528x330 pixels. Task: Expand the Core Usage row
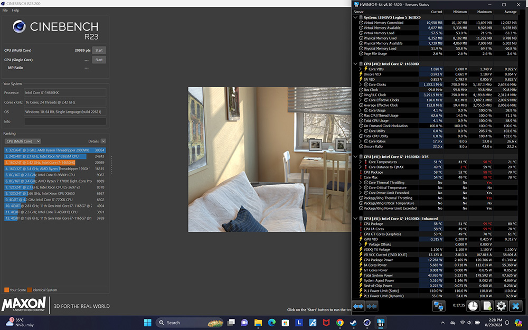pyautogui.click(x=360, y=110)
